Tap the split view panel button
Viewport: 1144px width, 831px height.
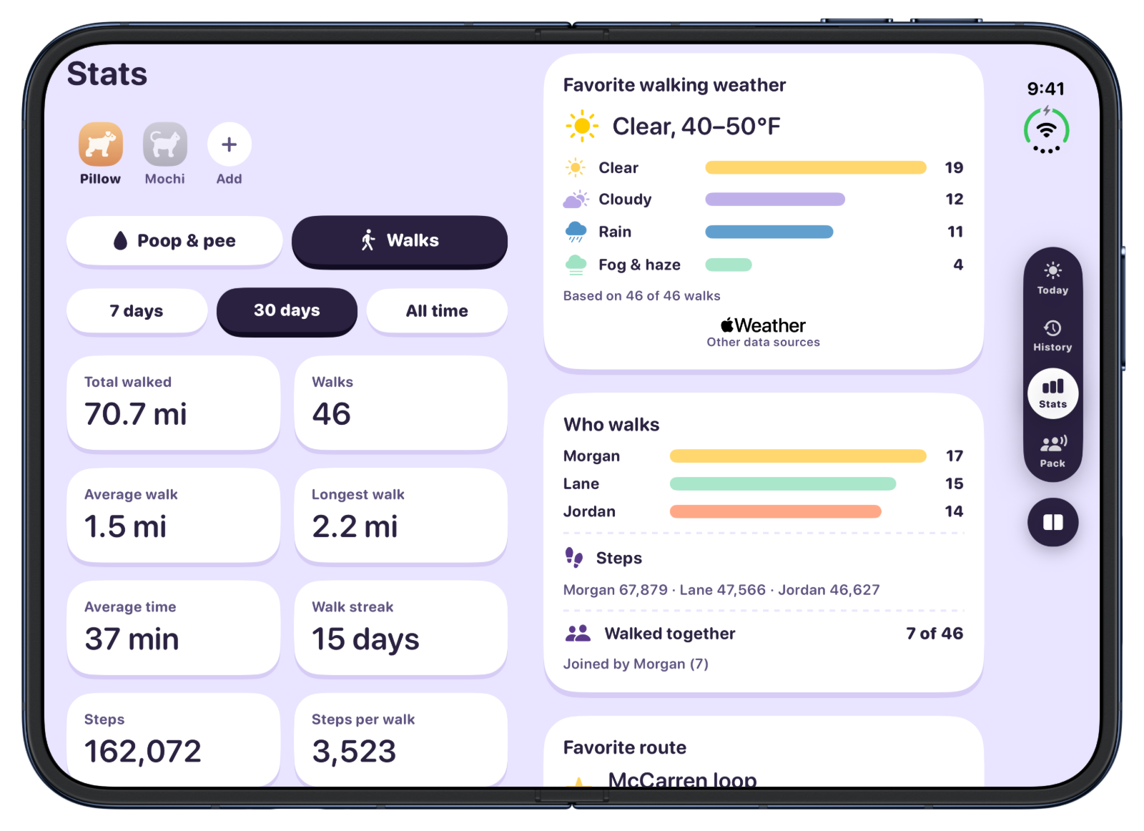(x=1052, y=522)
